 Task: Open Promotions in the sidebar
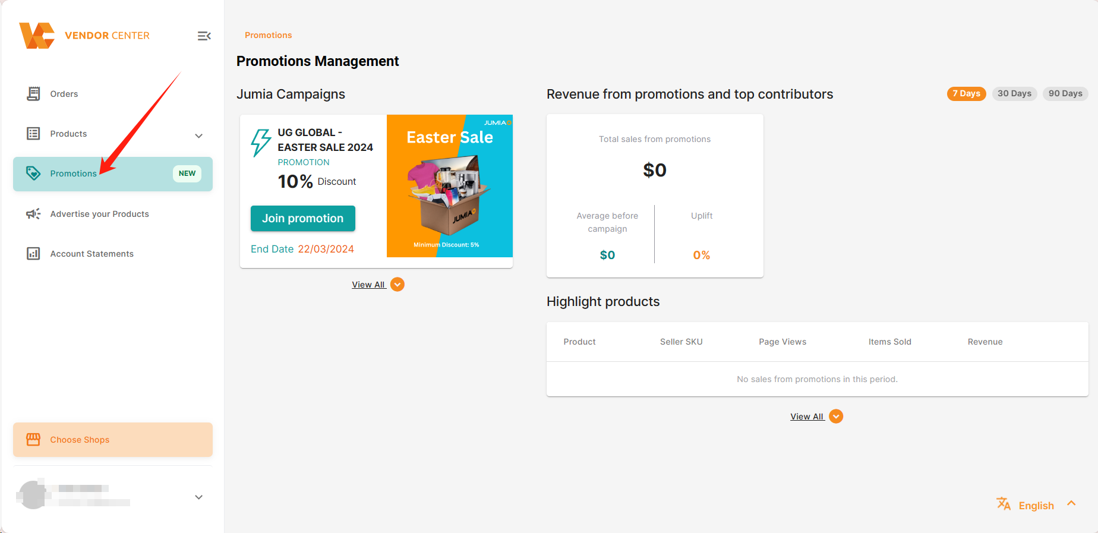(113, 174)
